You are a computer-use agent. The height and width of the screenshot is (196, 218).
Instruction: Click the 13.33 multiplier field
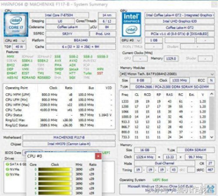point(170,157)
